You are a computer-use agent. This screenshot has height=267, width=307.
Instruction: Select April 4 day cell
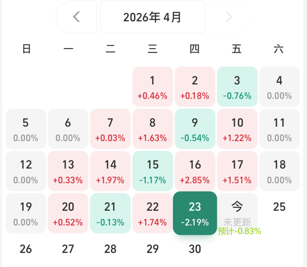tap(279, 87)
